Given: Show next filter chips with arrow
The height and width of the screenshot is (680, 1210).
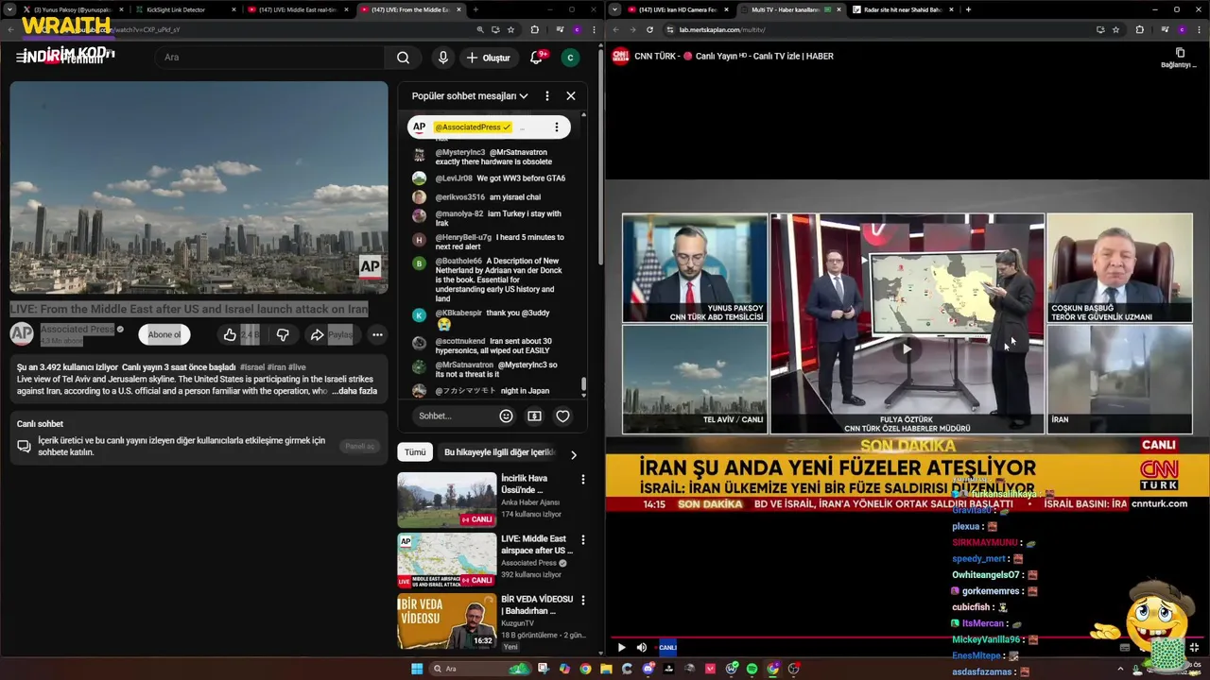Looking at the screenshot, I should tap(573, 454).
